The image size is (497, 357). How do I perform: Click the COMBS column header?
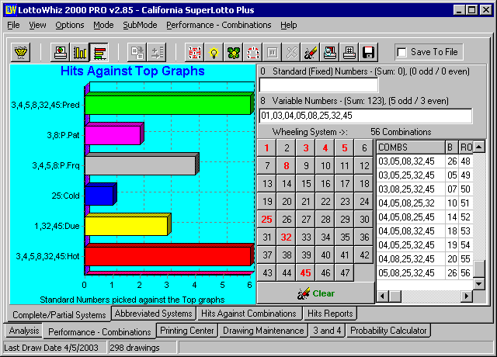tap(411, 147)
